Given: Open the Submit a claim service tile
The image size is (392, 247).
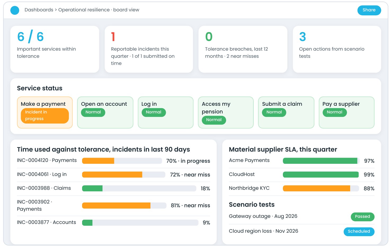Looking at the screenshot, I should (x=286, y=112).
